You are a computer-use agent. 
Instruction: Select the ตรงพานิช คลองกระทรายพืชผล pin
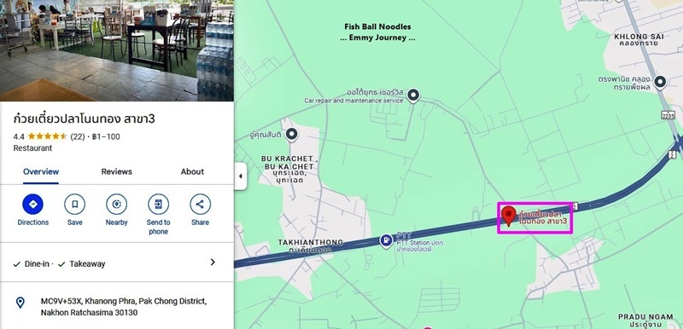pyautogui.click(x=661, y=81)
